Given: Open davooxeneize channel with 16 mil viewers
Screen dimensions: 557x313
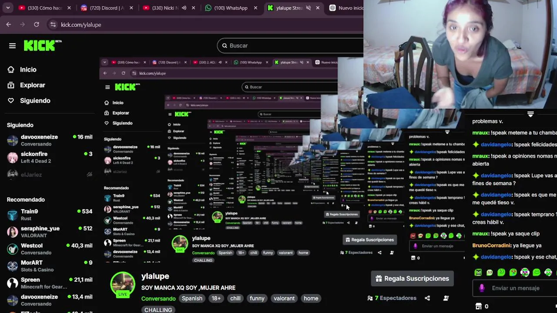Looking at the screenshot, I should click(x=50, y=140).
